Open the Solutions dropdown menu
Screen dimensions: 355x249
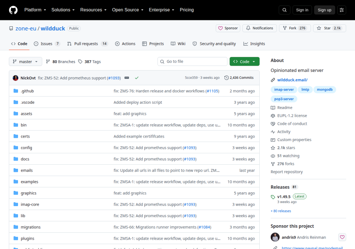(63, 10)
